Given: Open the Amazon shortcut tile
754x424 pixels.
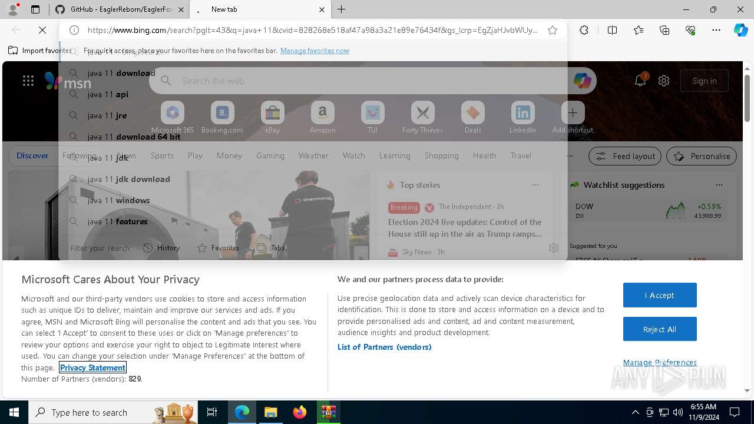Looking at the screenshot, I should point(322,118).
